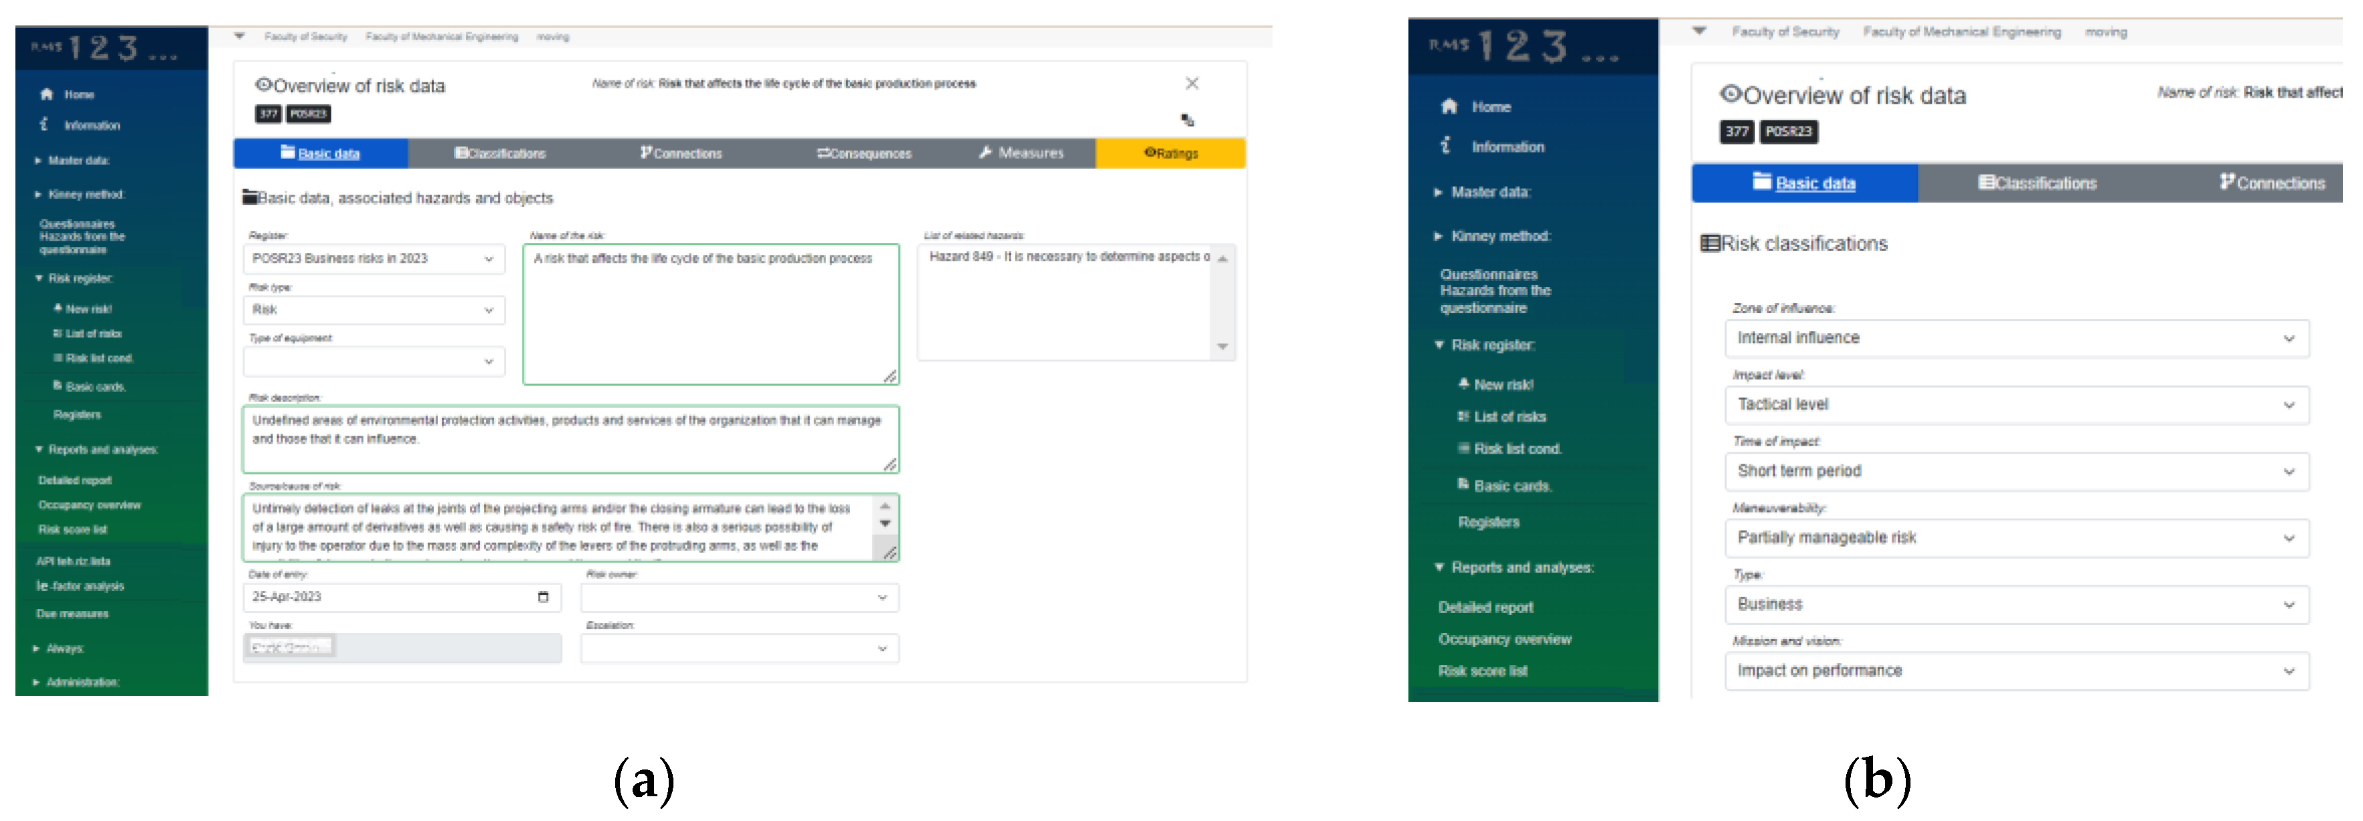Click scroll-down arrow in related hazards list
The width and height of the screenshot is (2363, 821).
pyautogui.click(x=1223, y=347)
